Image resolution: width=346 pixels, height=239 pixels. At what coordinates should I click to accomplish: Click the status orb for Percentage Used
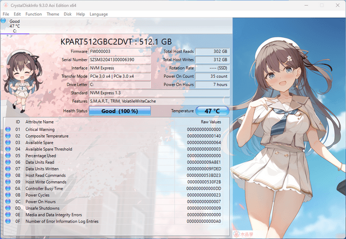coord(8,156)
